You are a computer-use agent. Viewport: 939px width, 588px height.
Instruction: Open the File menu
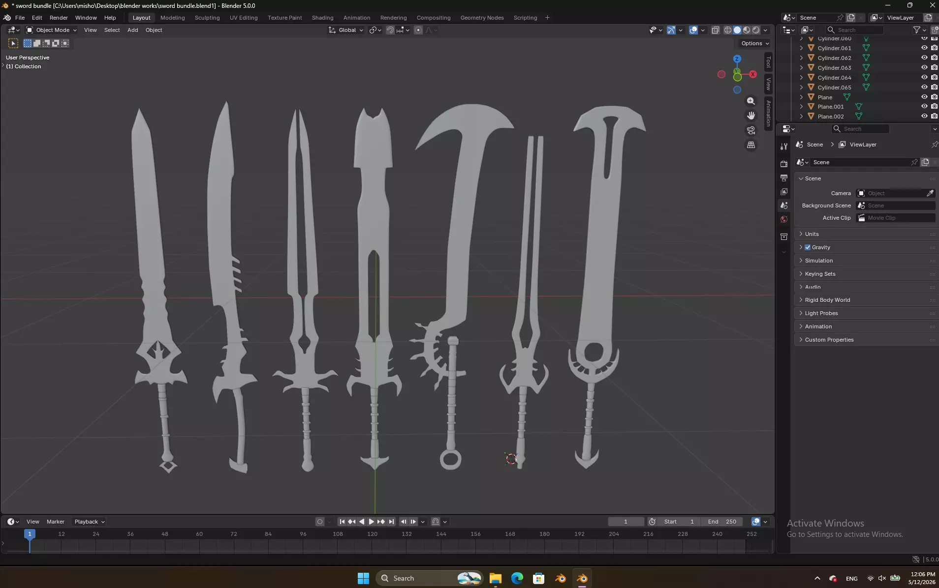point(20,18)
